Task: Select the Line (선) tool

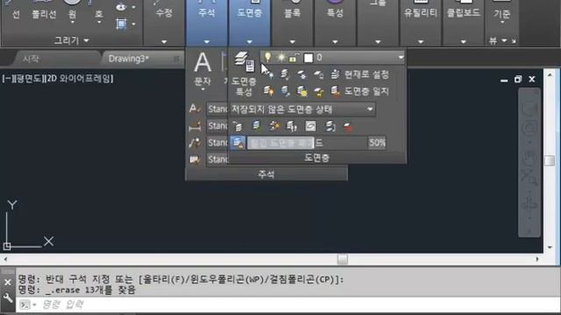Action: pos(16,10)
